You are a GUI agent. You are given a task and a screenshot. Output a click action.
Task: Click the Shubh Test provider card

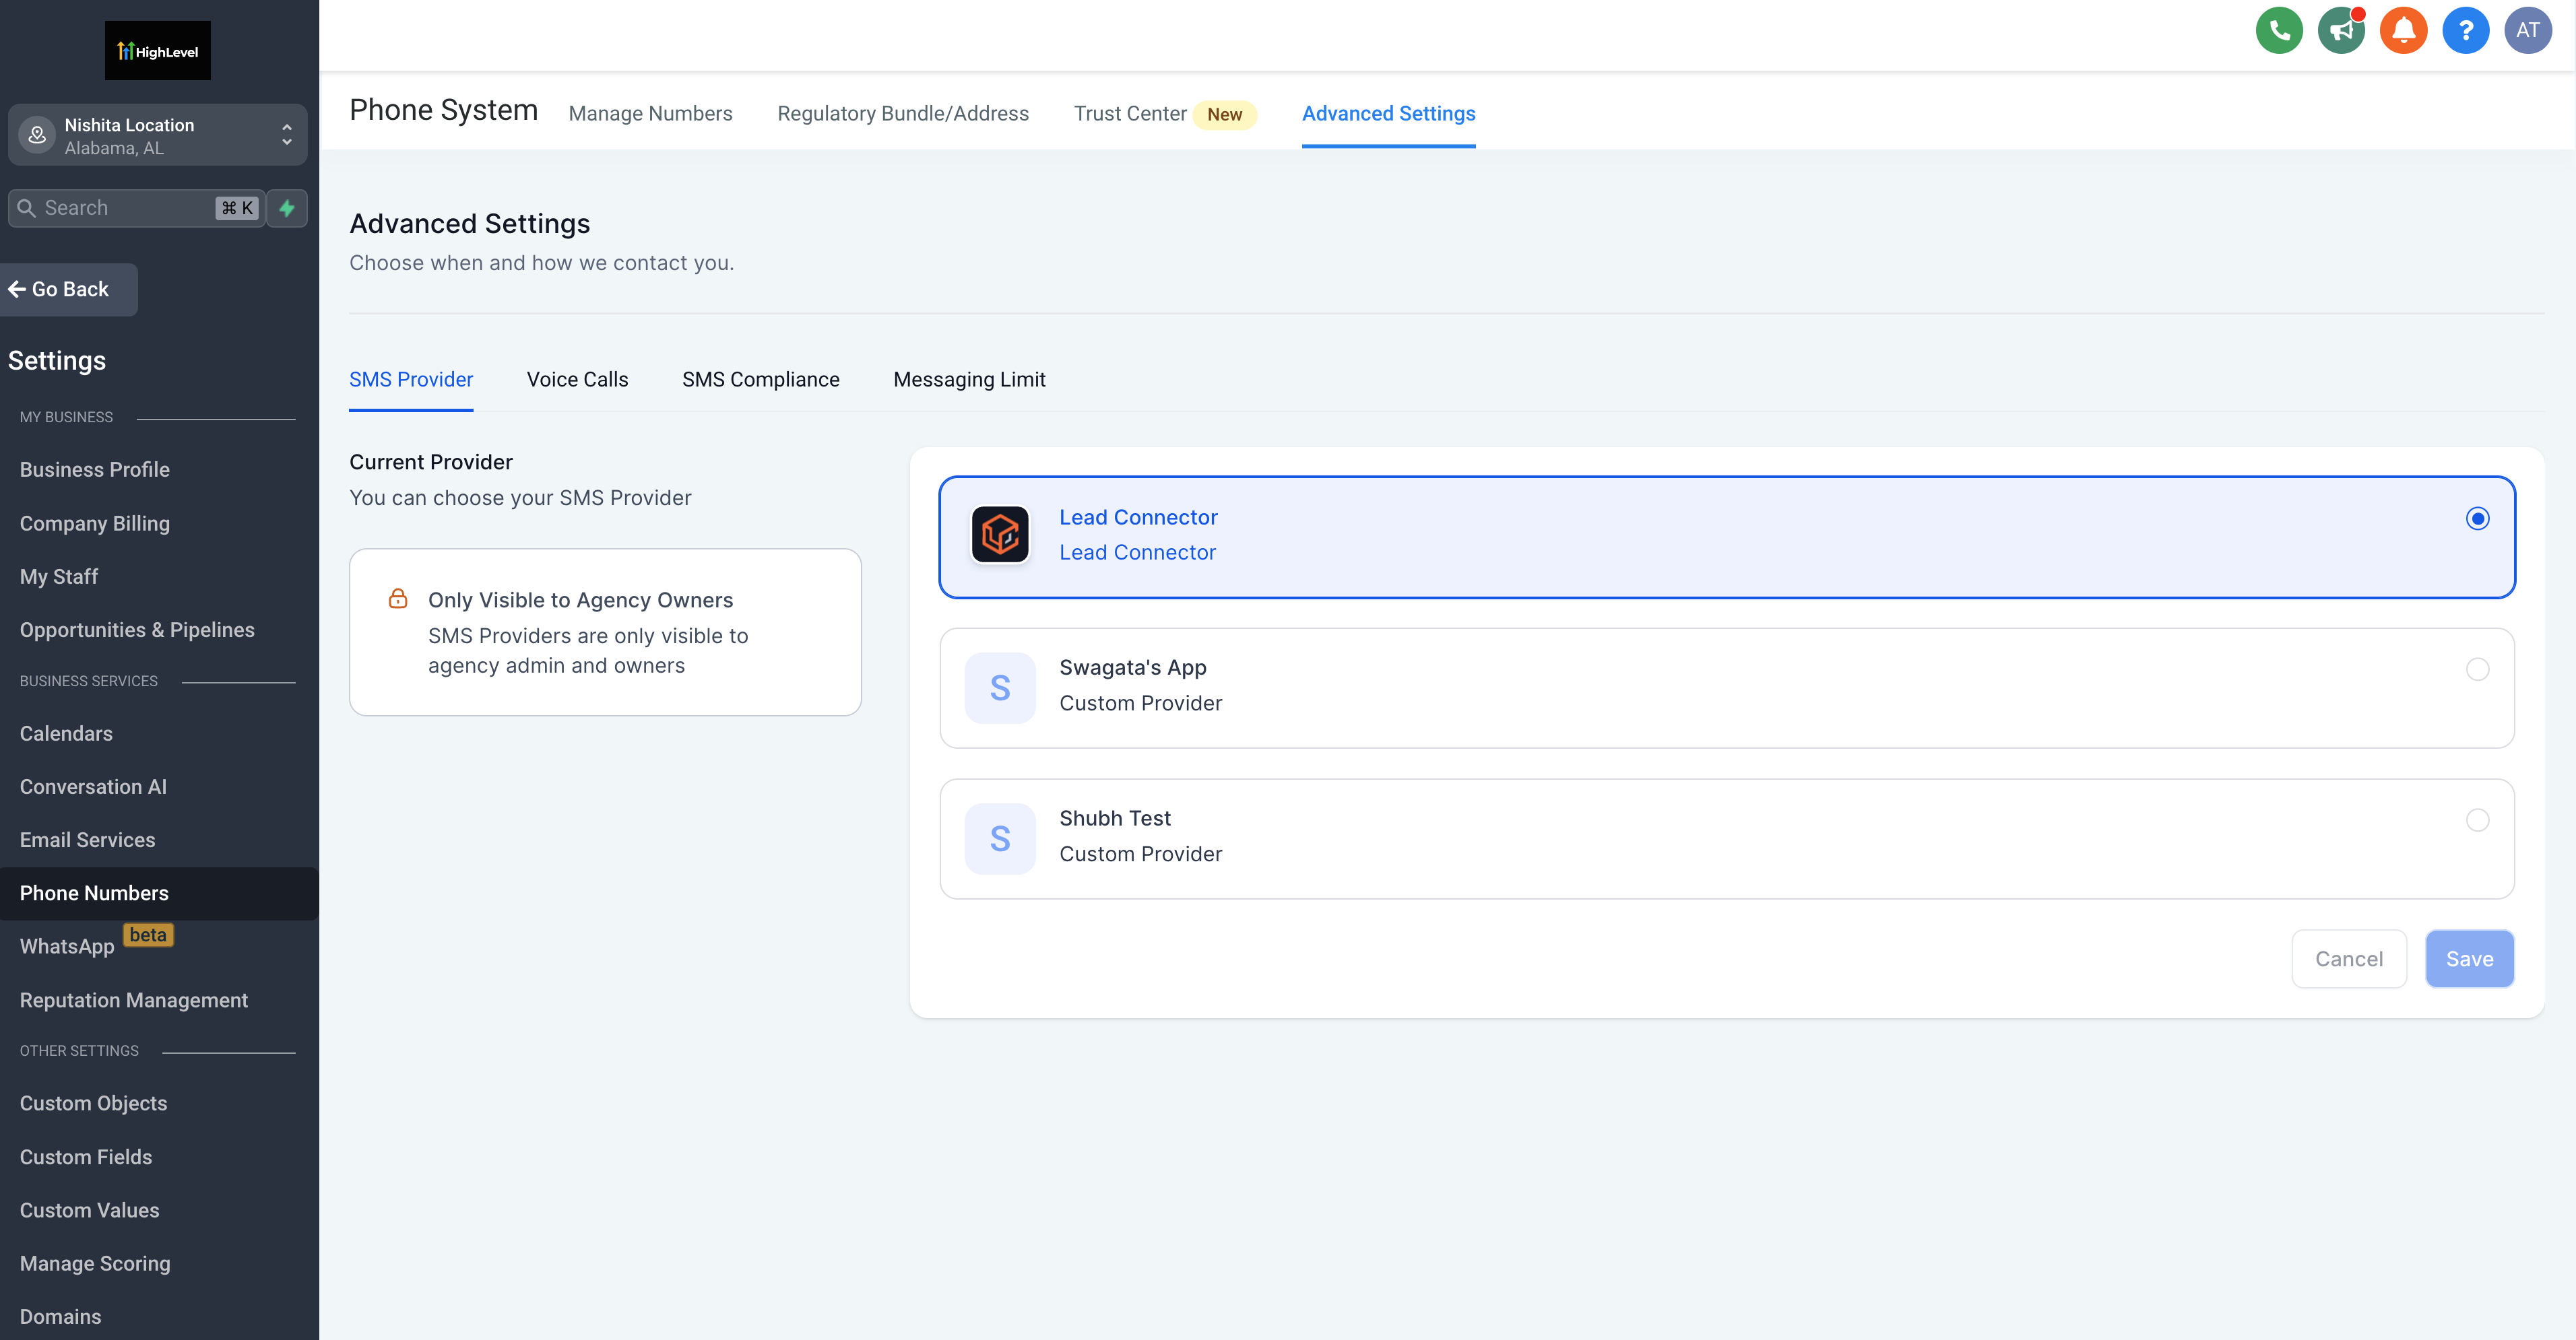(x=1727, y=838)
